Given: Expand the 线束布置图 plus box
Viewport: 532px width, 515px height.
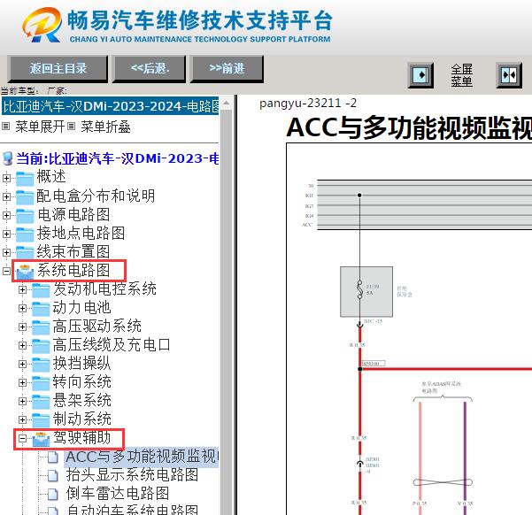Looking at the screenshot, I should pyautogui.click(x=6, y=253).
